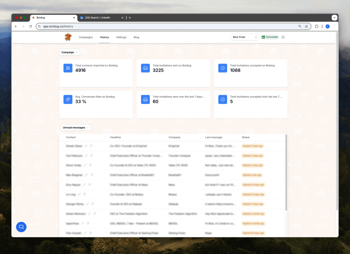
Task: Click the total contacts imported icon
Action: 68,68
